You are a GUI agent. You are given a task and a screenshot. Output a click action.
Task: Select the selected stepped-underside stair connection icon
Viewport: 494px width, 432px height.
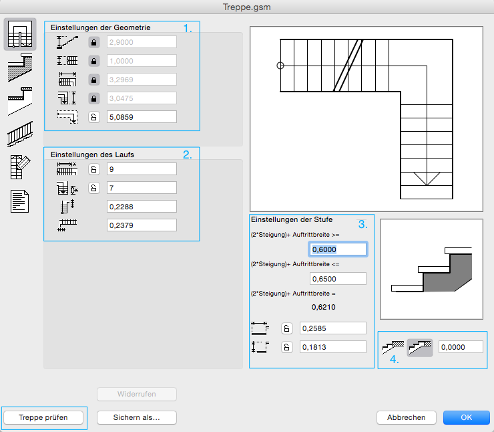[420, 347]
